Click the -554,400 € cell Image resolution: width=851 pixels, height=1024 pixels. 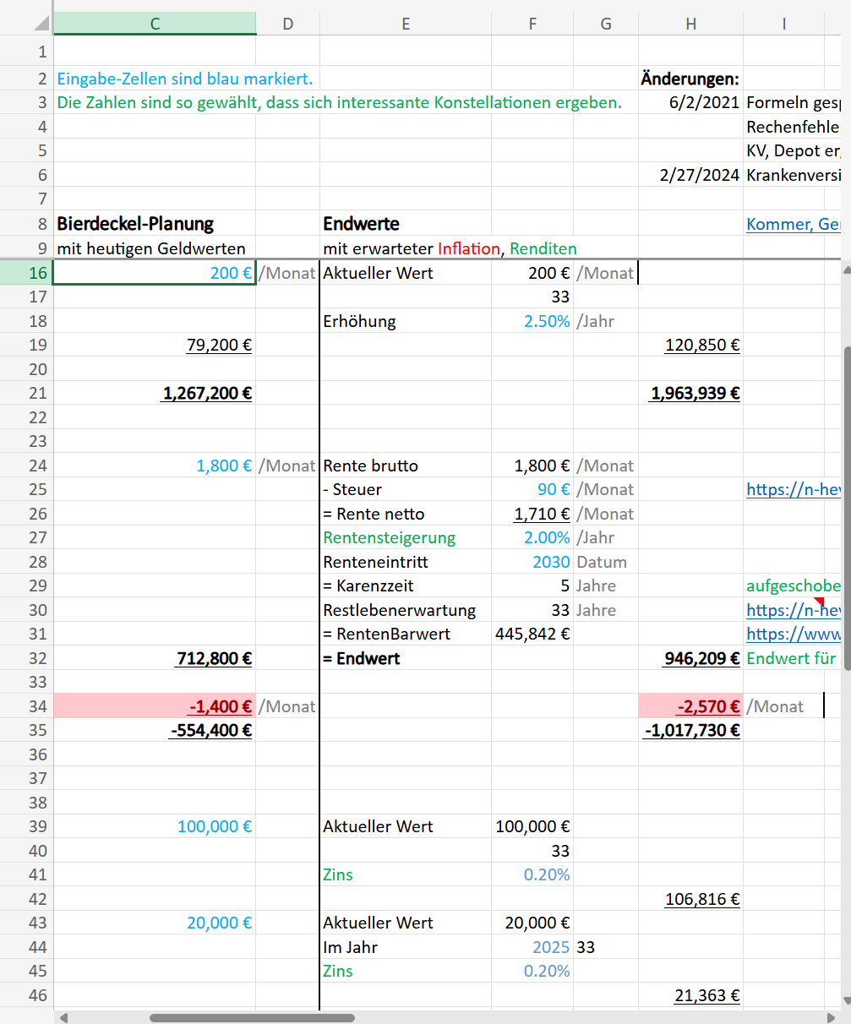point(155,730)
